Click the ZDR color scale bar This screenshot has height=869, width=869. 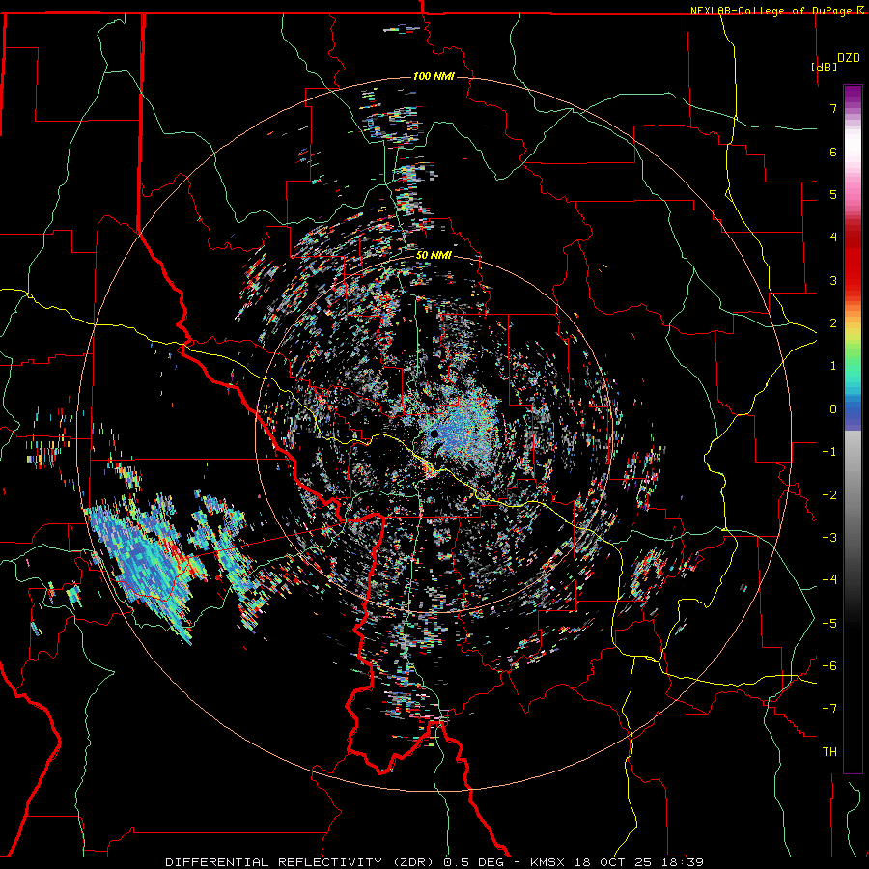pyautogui.click(x=853, y=429)
